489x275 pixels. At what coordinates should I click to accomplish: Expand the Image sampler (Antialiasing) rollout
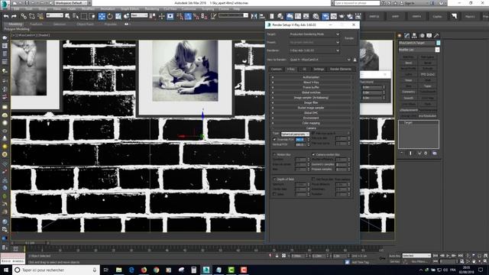311,98
